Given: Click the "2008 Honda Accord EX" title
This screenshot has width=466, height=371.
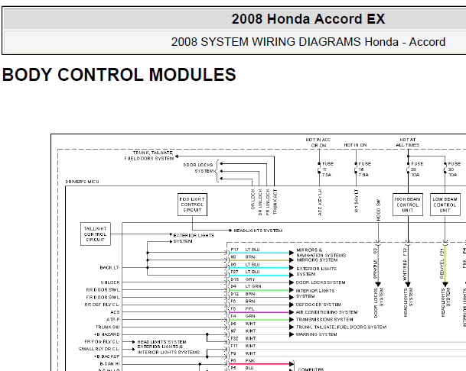Looking at the screenshot, I should 308,19.
